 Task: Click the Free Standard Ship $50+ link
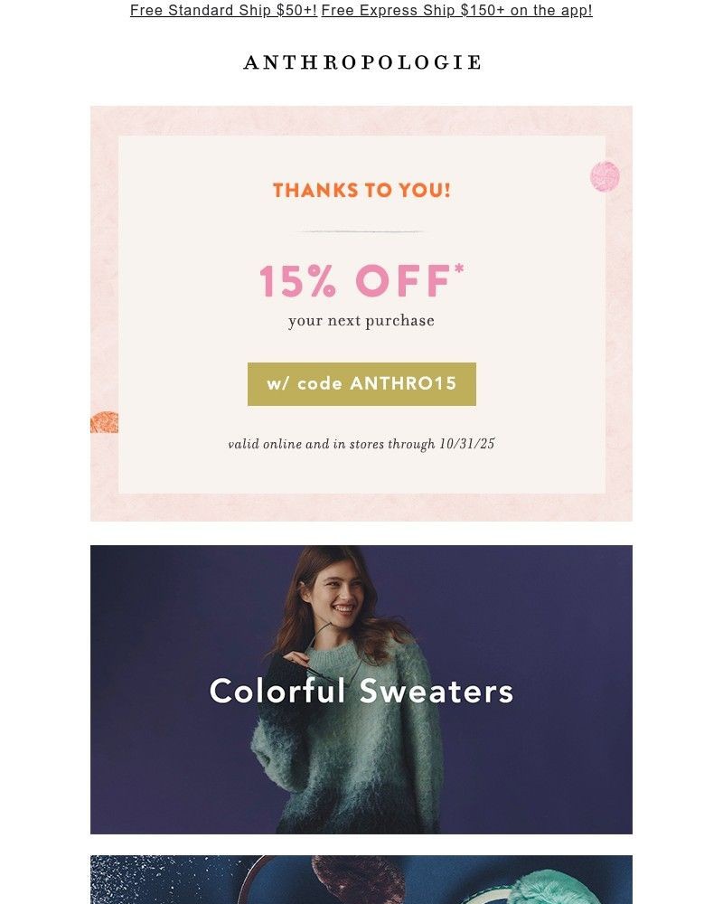coord(223,11)
